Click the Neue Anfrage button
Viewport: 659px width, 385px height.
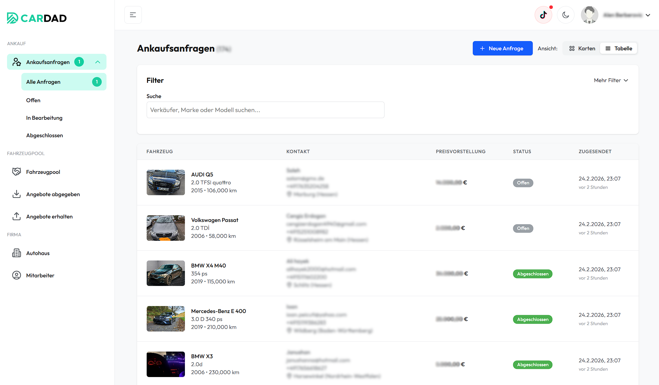(x=502, y=48)
